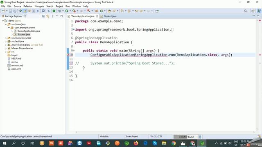Open the Window menu
Screen dimensions: 262x147
[x=77, y=7]
